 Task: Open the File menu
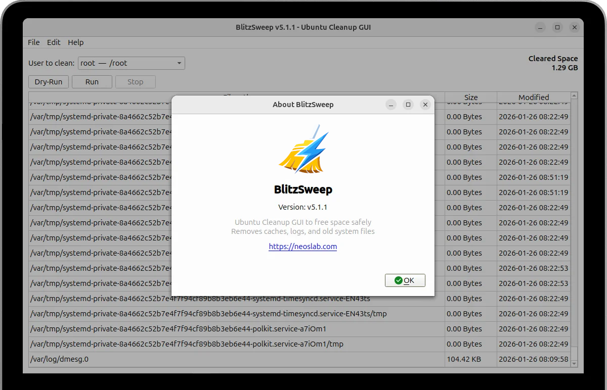[33, 42]
